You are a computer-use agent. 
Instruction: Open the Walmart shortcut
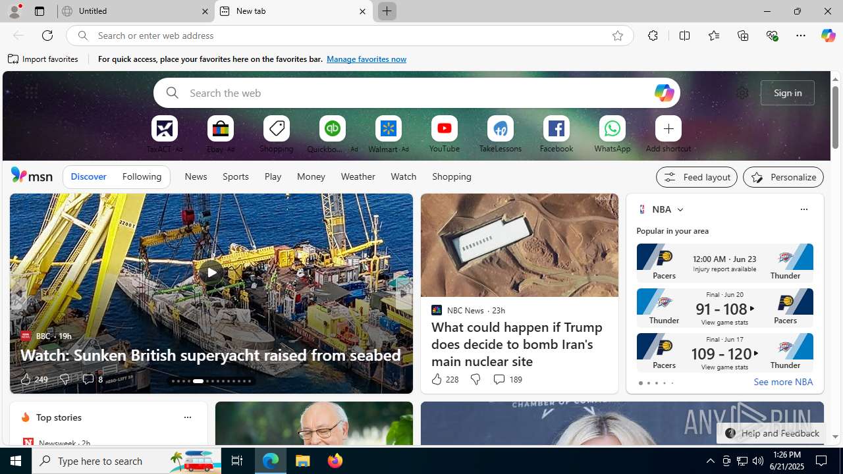389,134
